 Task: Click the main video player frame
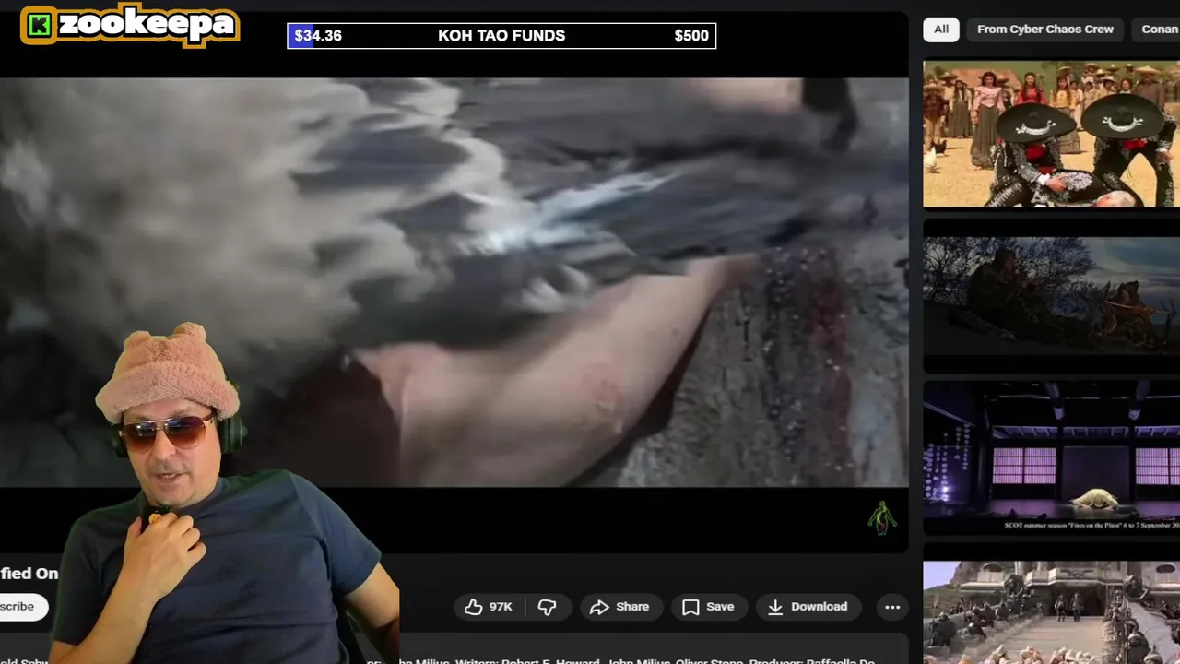click(454, 281)
